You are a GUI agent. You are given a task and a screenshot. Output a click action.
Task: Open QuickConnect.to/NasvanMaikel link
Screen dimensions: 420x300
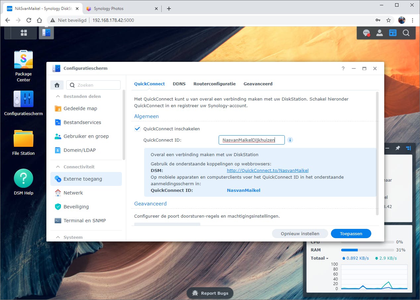268,171
